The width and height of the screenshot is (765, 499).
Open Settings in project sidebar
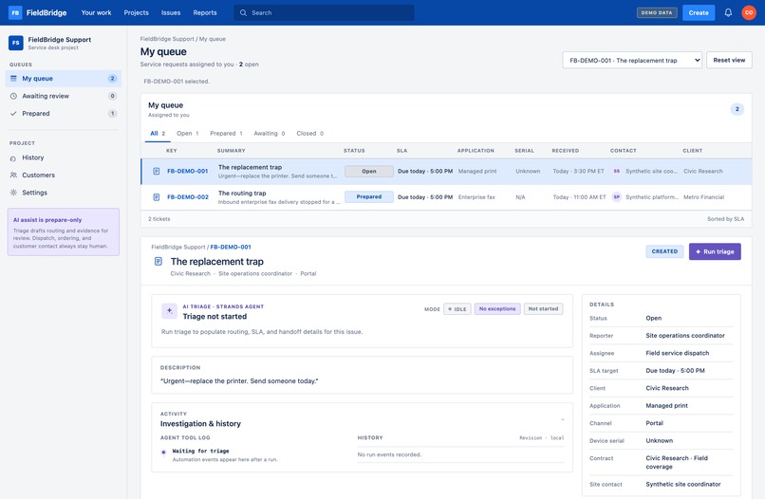[x=63, y=193]
